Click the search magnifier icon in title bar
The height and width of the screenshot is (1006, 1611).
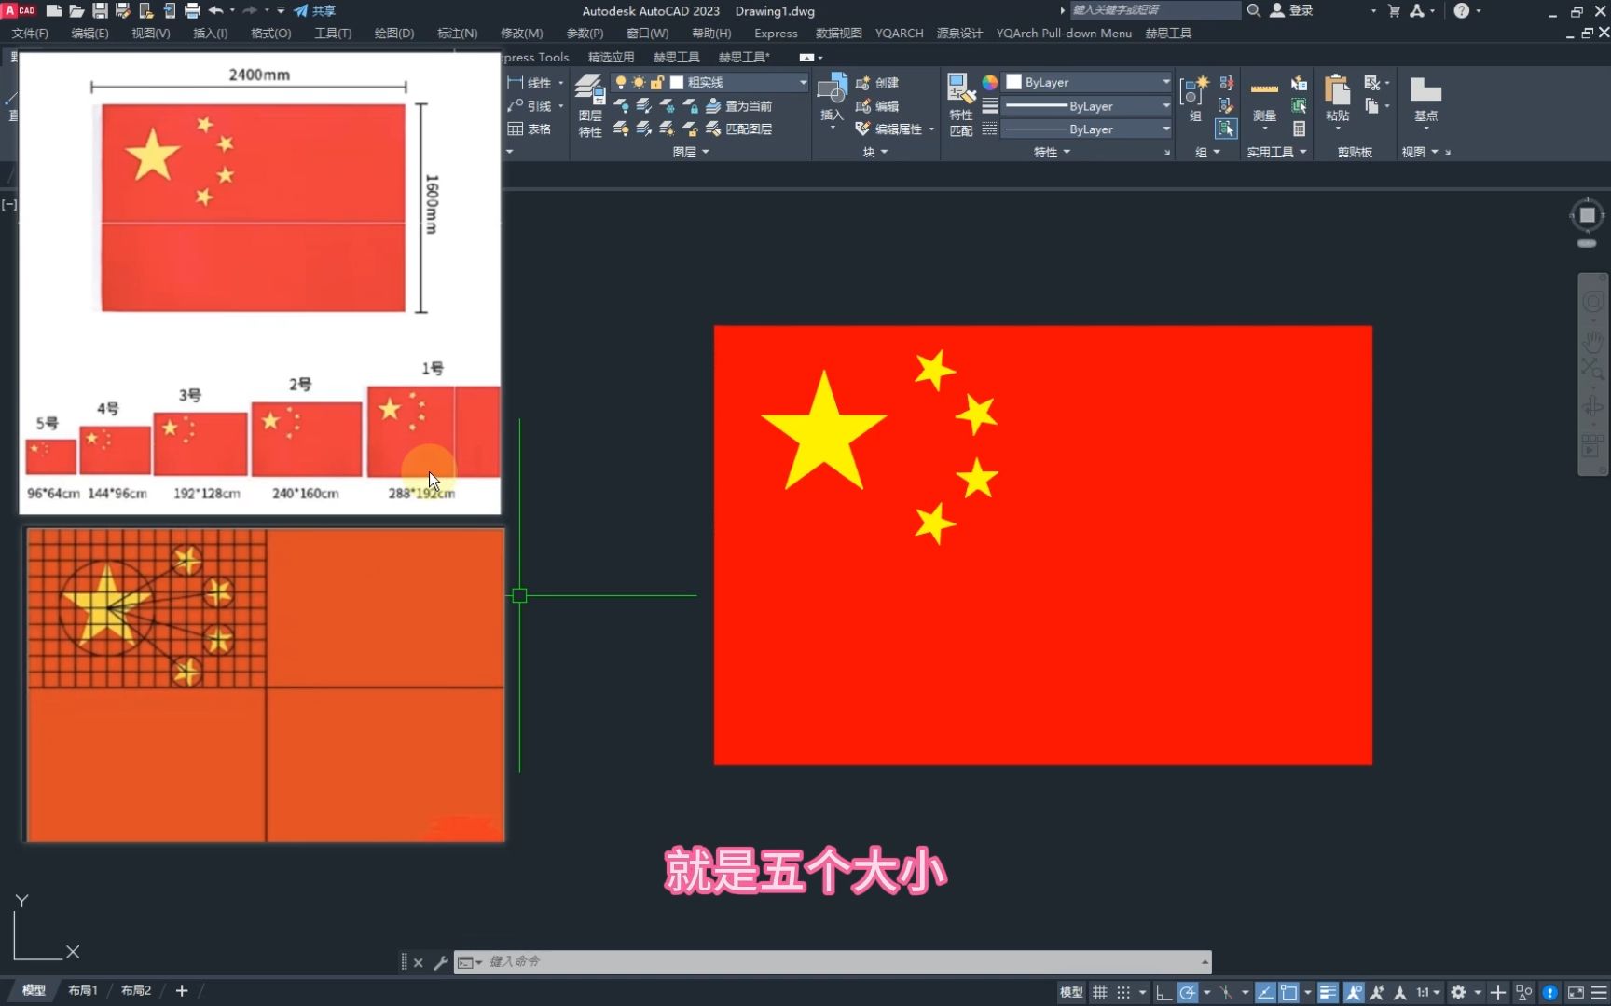point(1254,10)
